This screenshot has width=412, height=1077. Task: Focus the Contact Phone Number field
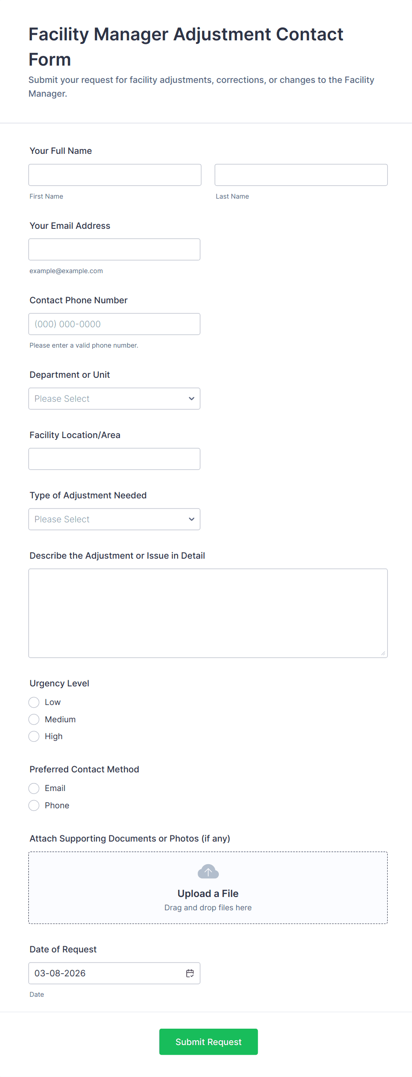tap(114, 324)
